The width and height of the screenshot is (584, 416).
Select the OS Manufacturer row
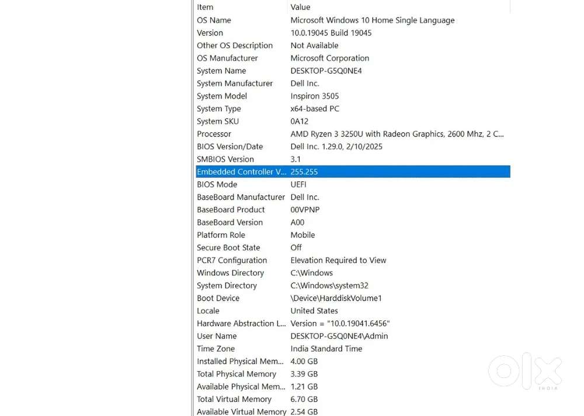point(353,58)
